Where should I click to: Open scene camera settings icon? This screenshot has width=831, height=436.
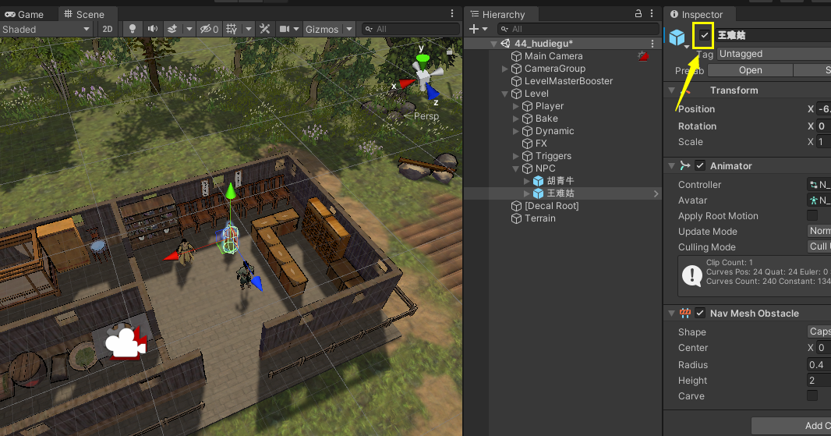pyautogui.click(x=285, y=29)
